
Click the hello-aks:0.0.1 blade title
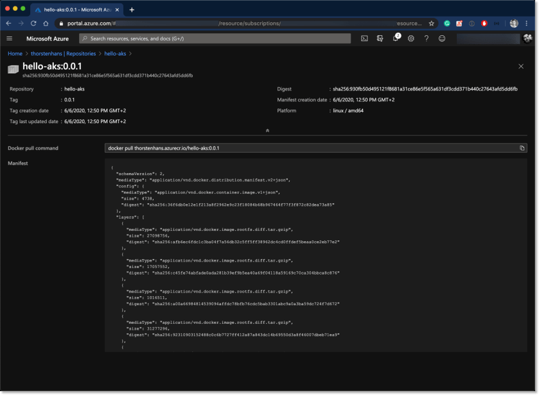coord(52,66)
